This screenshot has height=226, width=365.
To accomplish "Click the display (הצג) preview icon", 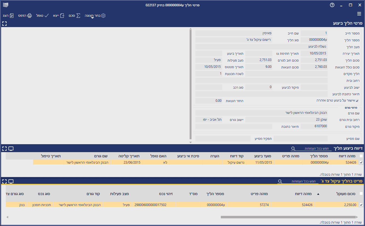I will coord(11,16).
